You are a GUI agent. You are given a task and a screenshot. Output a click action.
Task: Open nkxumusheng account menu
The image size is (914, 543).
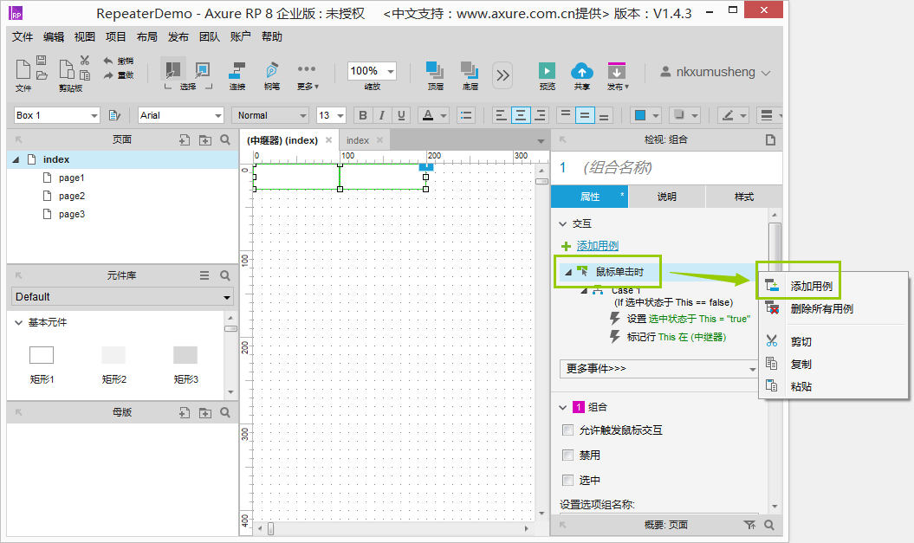[716, 72]
